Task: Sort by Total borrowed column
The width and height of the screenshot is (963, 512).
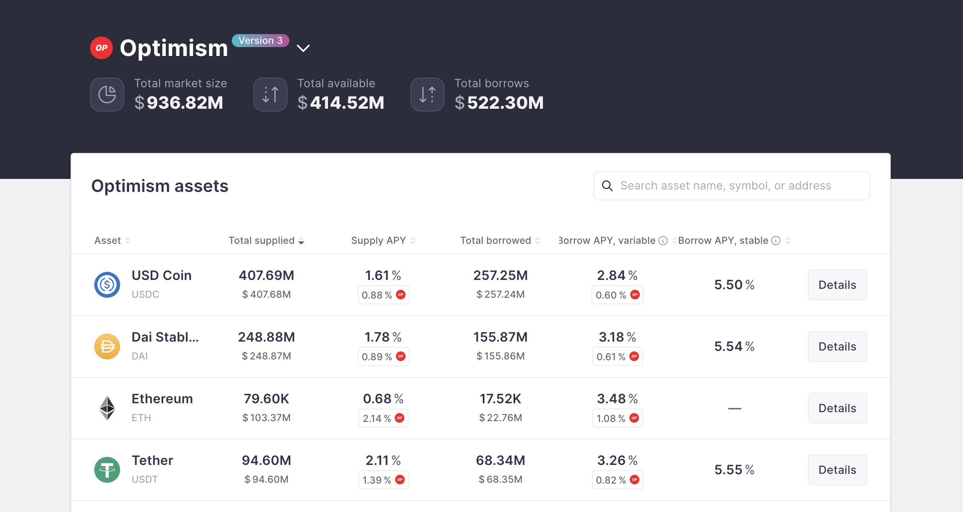Action: (500, 241)
